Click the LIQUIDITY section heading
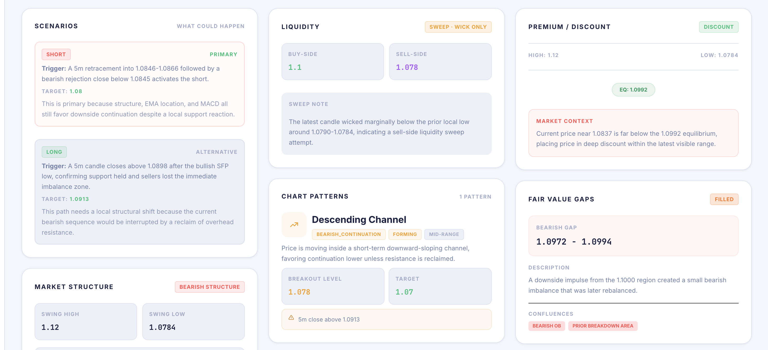Image resolution: width=768 pixels, height=350 pixels. click(x=300, y=27)
